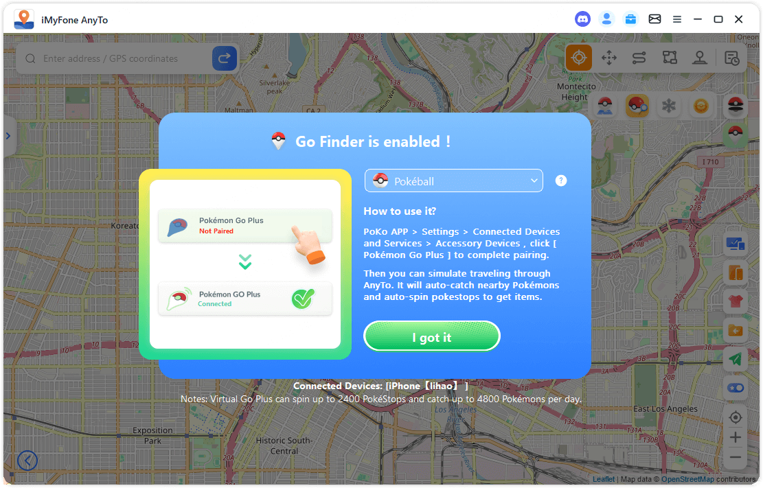Screen dimensions: 763x488
Task: Open the Discord community icon
Action: [x=582, y=19]
